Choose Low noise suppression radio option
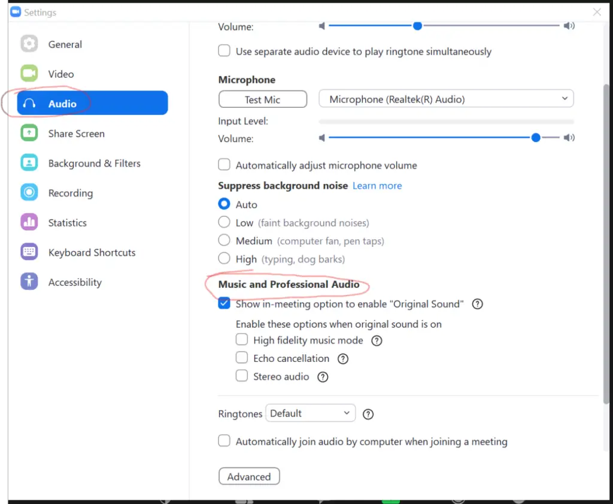 pos(224,222)
